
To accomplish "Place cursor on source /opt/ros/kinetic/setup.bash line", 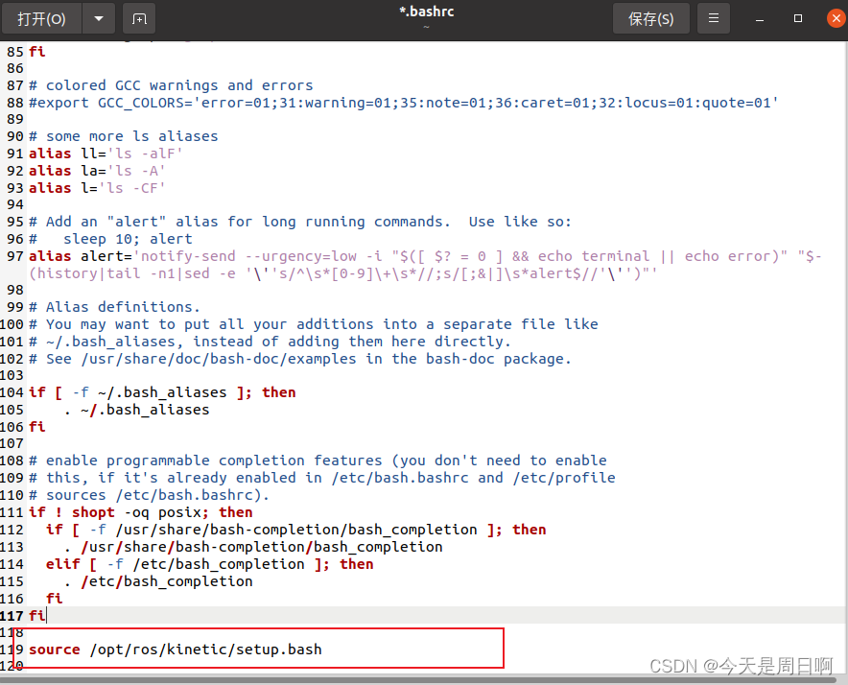I will (x=176, y=650).
